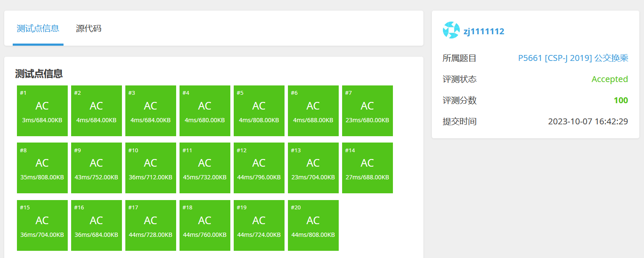Select test case #12 AC block
The image size is (644, 258).
pyautogui.click(x=259, y=168)
